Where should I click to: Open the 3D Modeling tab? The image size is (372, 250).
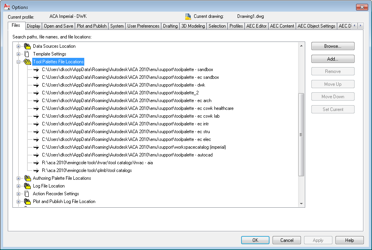pyautogui.click(x=193, y=26)
